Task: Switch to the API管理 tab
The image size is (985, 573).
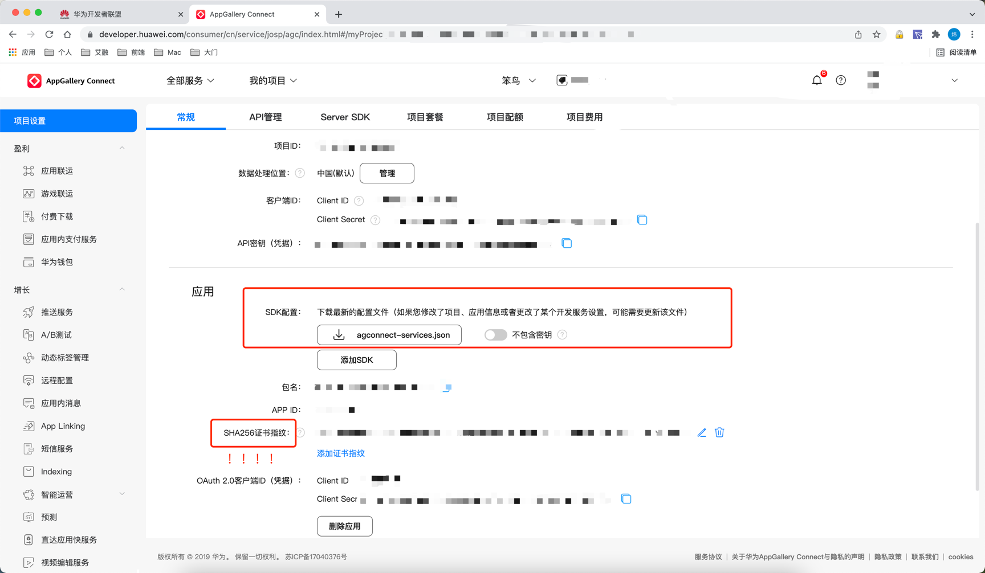Action: pos(265,117)
